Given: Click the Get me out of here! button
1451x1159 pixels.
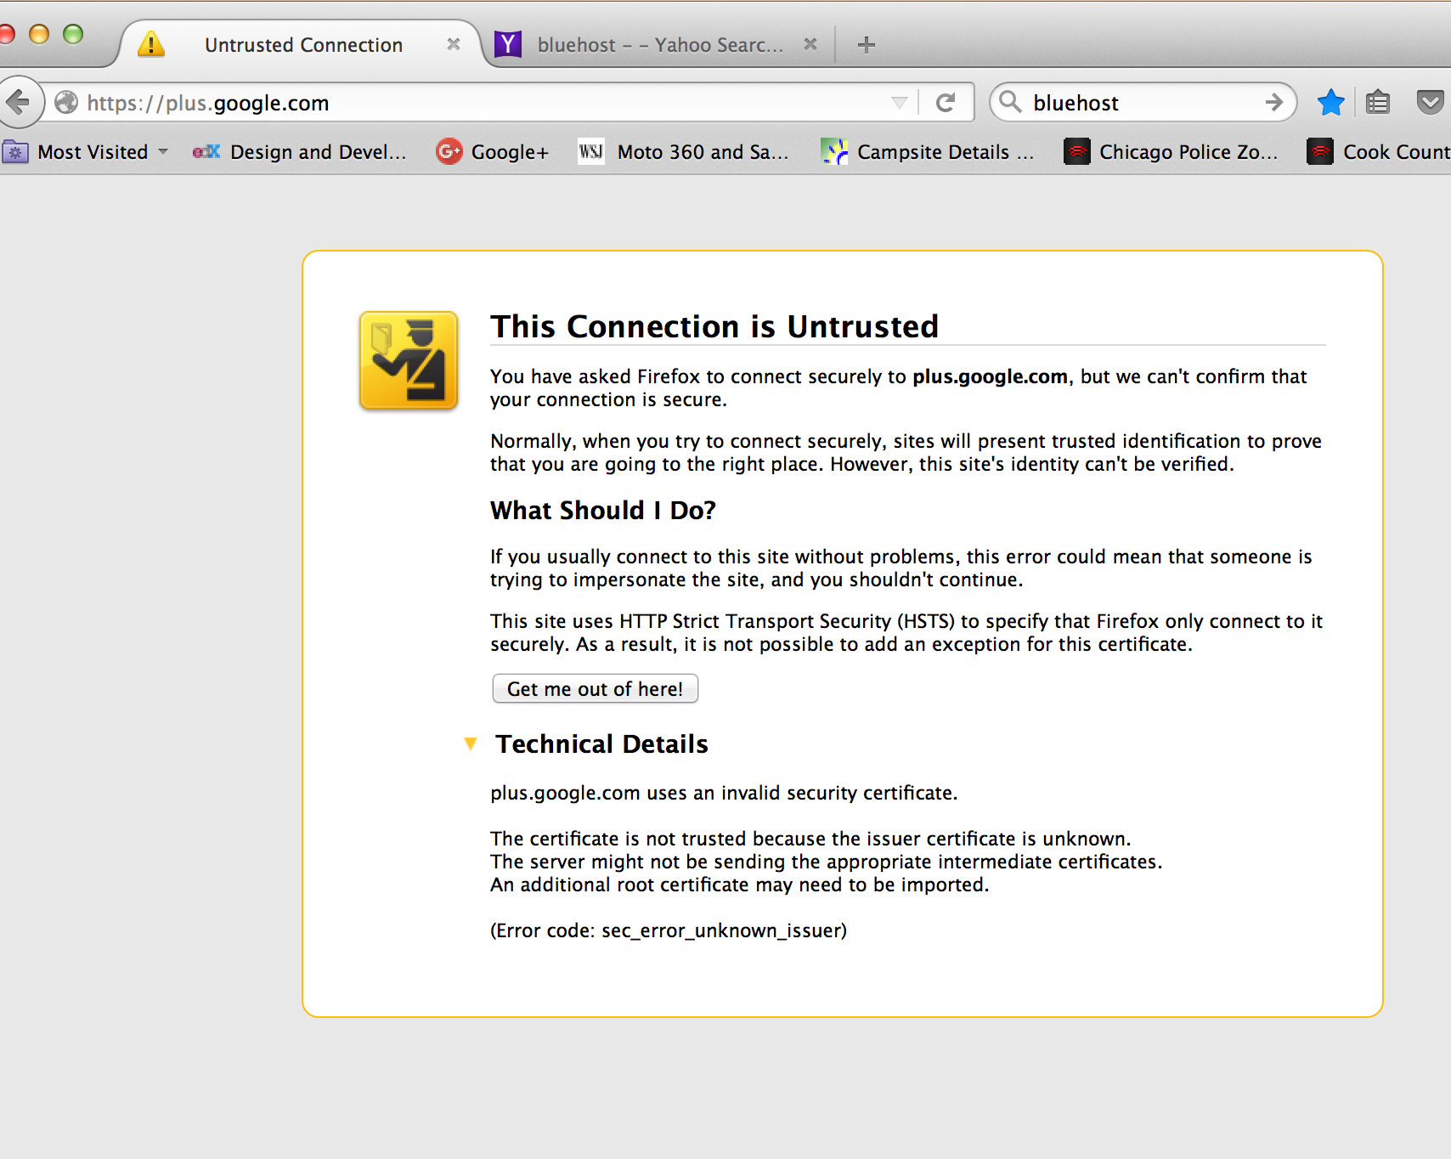Looking at the screenshot, I should [x=595, y=688].
